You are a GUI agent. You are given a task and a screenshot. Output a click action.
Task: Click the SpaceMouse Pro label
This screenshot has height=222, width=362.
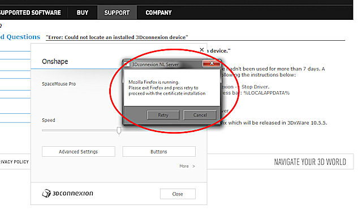coord(59,84)
